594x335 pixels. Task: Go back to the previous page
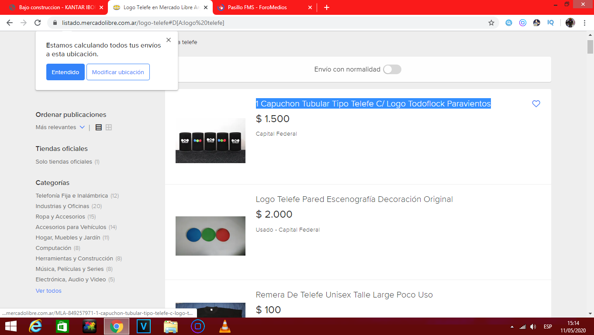click(10, 23)
